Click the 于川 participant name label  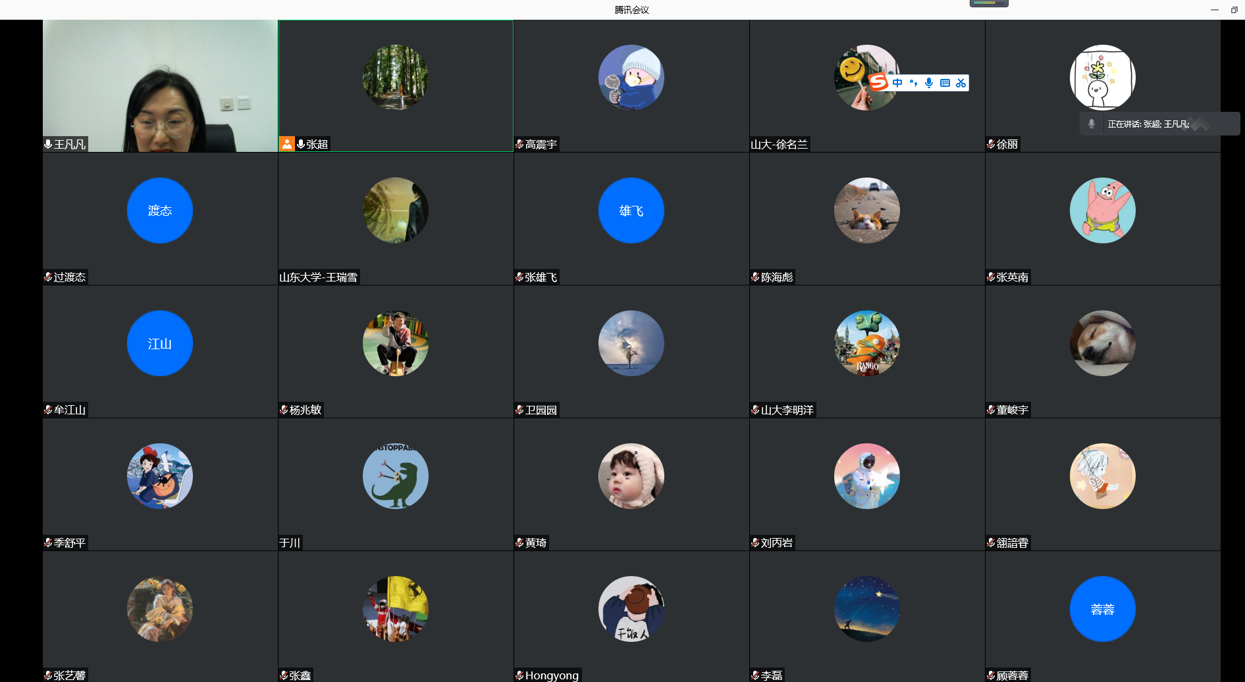click(x=290, y=543)
